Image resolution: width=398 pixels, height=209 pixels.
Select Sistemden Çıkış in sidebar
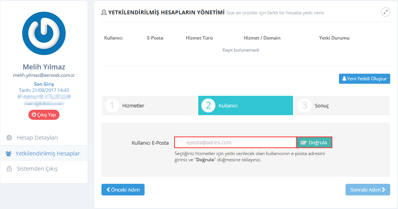tap(37, 169)
